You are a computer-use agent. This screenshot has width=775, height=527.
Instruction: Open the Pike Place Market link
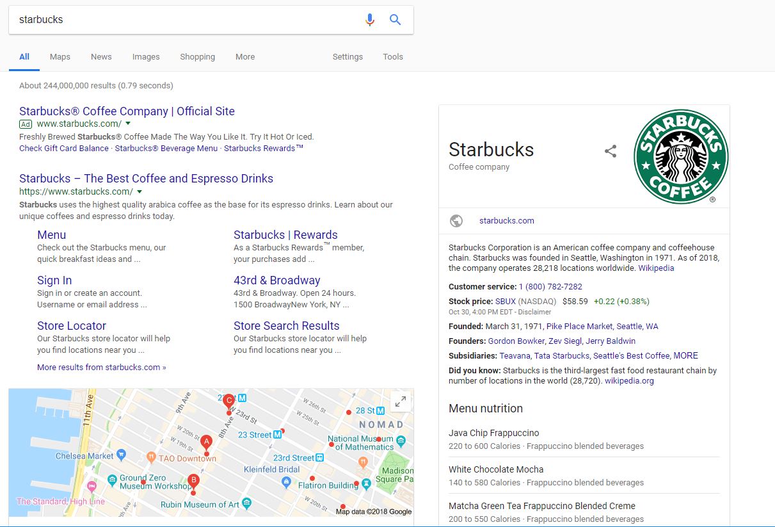tap(579, 327)
